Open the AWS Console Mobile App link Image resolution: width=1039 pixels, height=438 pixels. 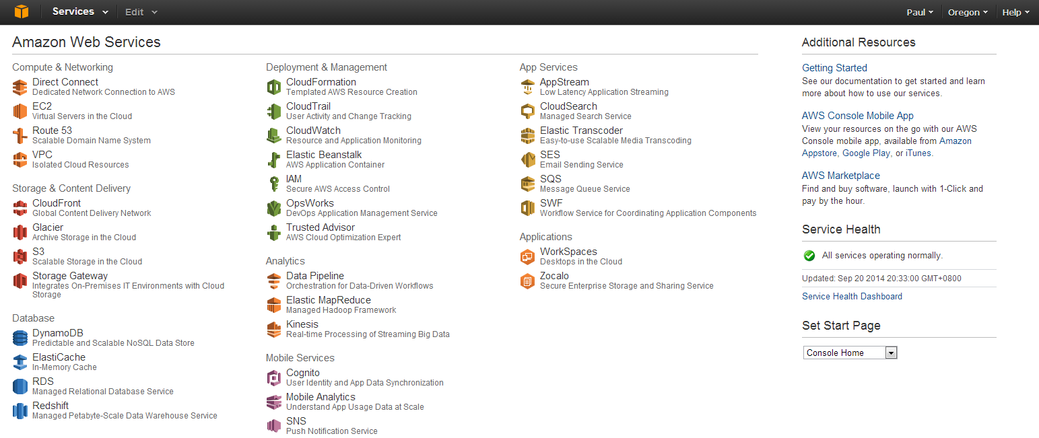(858, 116)
